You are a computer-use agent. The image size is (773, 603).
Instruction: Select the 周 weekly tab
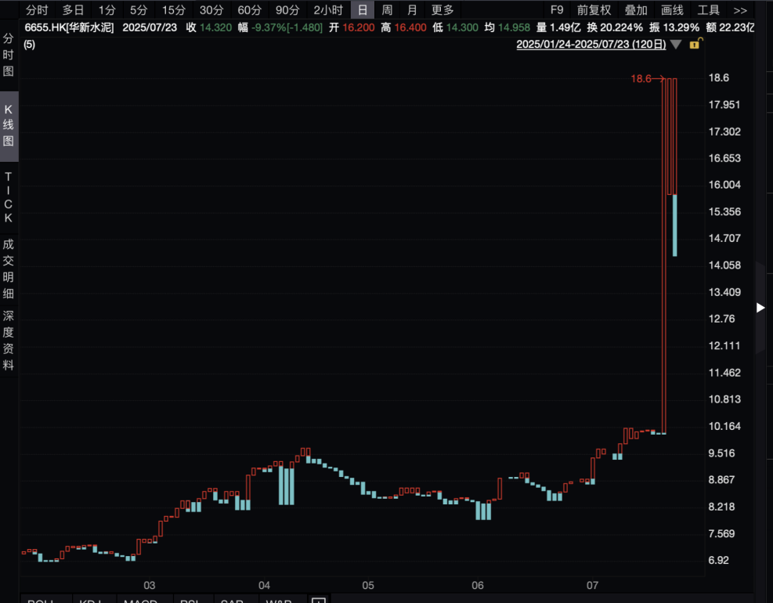tap(387, 10)
